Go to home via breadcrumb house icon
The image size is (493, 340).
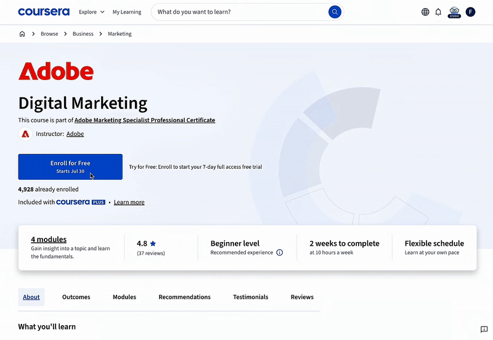click(22, 34)
